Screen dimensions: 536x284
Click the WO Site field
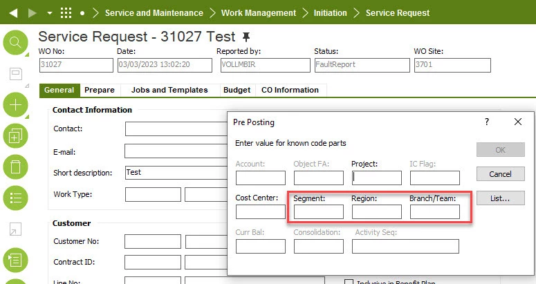[x=452, y=65]
